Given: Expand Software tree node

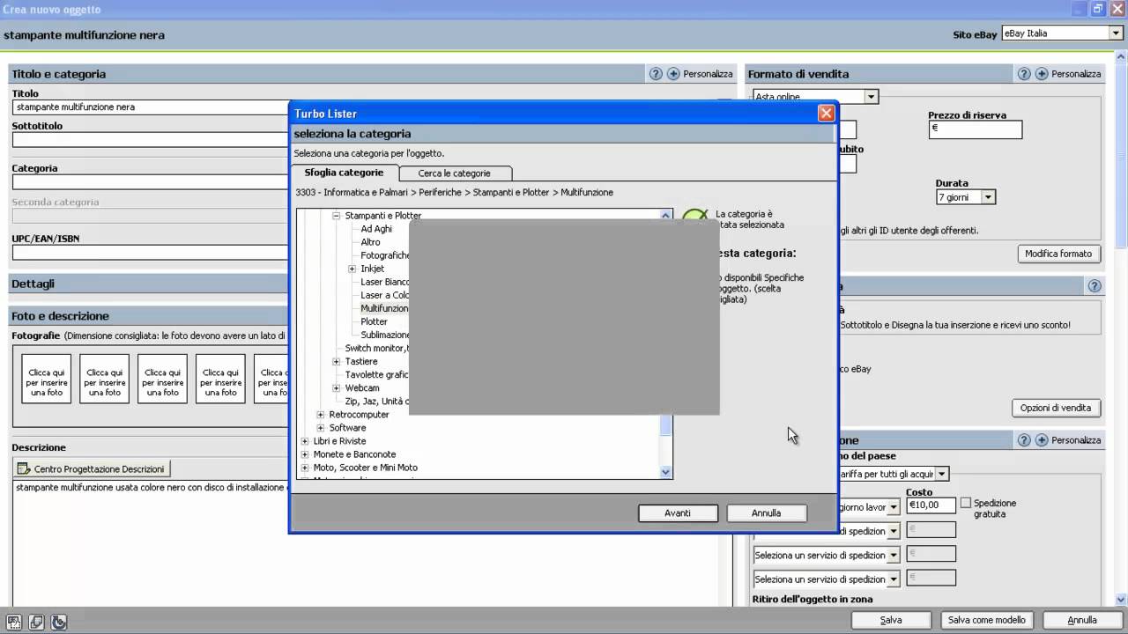Looking at the screenshot, I should coord(320,428).
